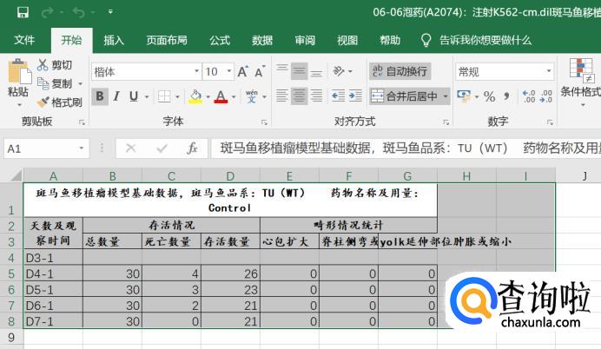Open the fill color dropdown arrow
Screen dimensions: 601x349
(x=208, y=96)
